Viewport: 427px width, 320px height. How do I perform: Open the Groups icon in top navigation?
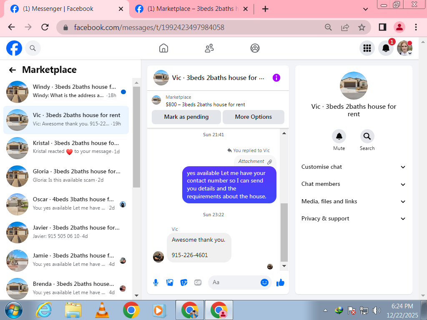[x=255, y=48]
